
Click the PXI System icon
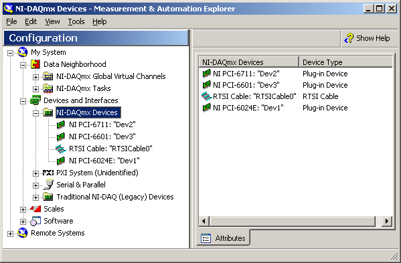[x=48, y=173]
